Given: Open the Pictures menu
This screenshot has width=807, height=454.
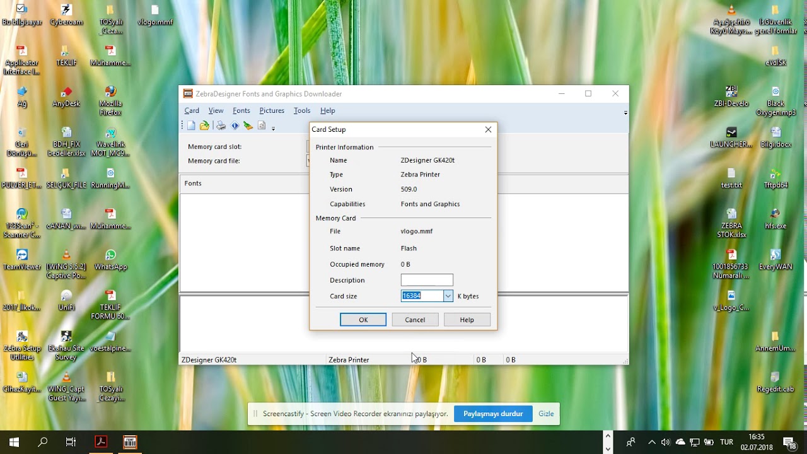Looking at the screenshot, I should pyautogui.click(x=272, y=110).
